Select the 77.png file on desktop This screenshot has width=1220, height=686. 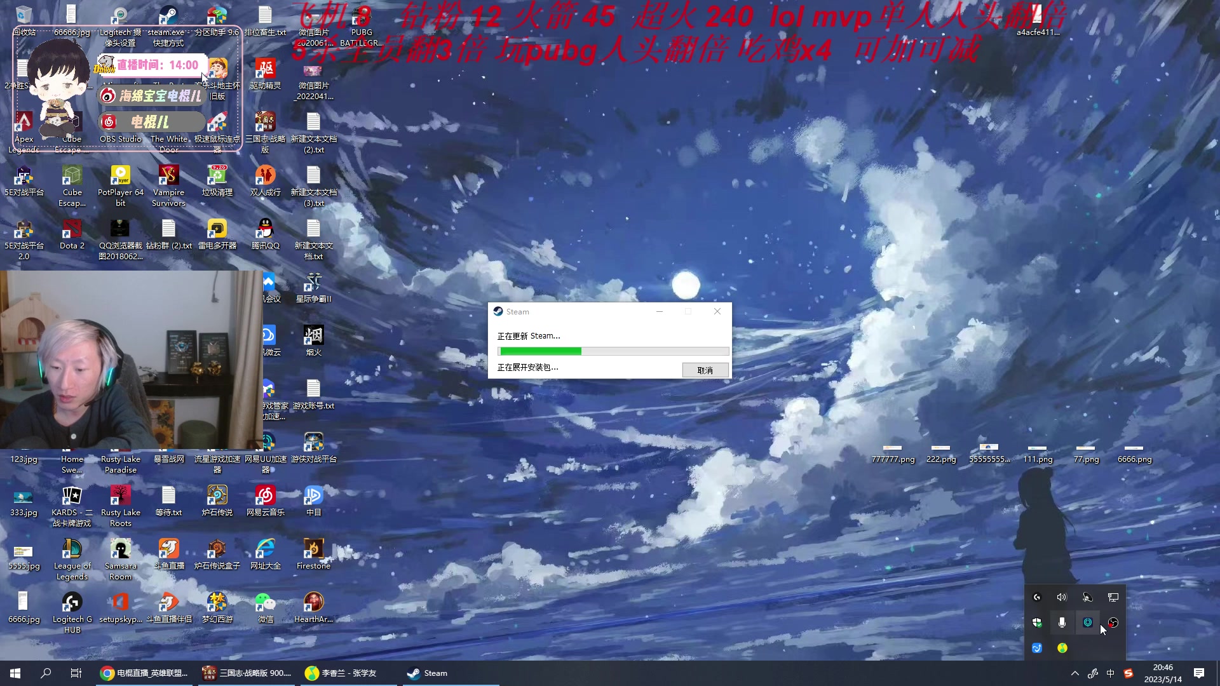(x=1086, y=454)
